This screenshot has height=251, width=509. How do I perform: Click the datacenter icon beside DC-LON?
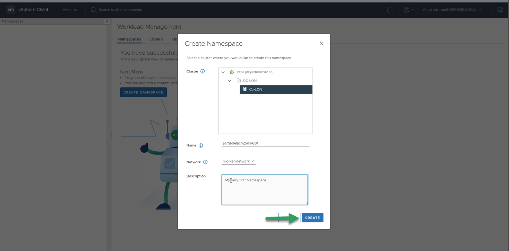point(239,81)
